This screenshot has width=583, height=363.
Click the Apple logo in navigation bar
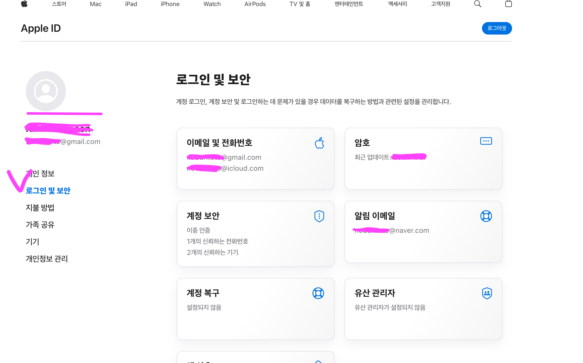coord(24,4)
